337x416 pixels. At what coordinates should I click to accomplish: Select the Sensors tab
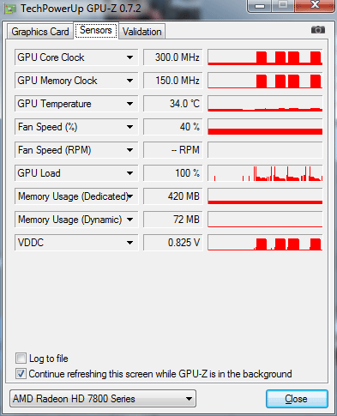click(x=96, y=30)
